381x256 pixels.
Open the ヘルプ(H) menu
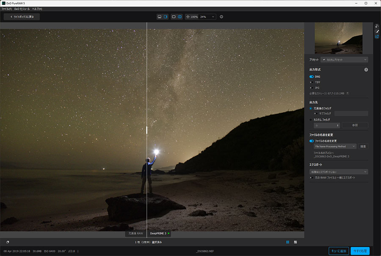pyautogui.click(x=37, y=9)
